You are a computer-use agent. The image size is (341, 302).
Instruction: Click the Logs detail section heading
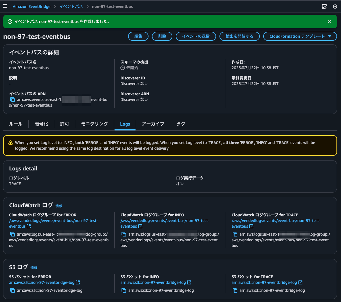23,168
